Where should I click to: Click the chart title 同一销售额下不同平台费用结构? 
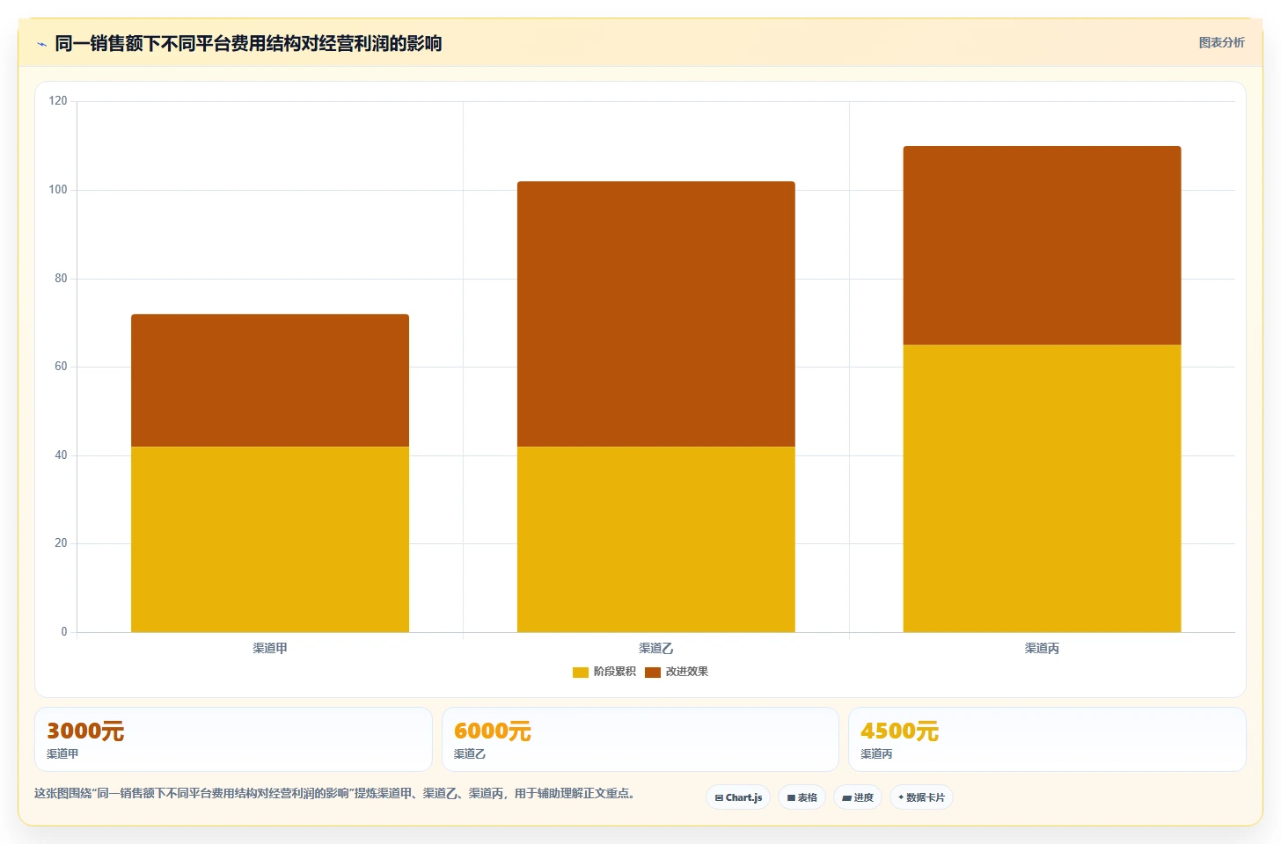click(248, 43)
